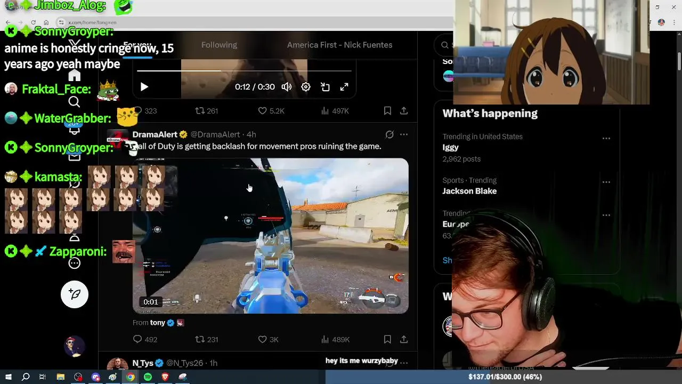
Task: Open the DramaAlert post timestamp 4h
Action: [x=251, y=134]
